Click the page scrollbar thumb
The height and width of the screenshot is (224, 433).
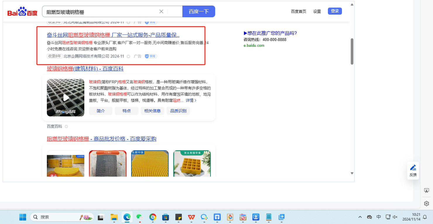pyautogui.click(x=352, y=51)
